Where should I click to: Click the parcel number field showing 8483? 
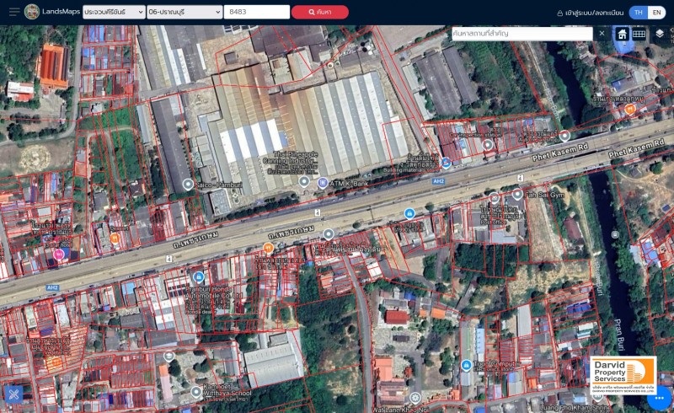coord(257,13)
